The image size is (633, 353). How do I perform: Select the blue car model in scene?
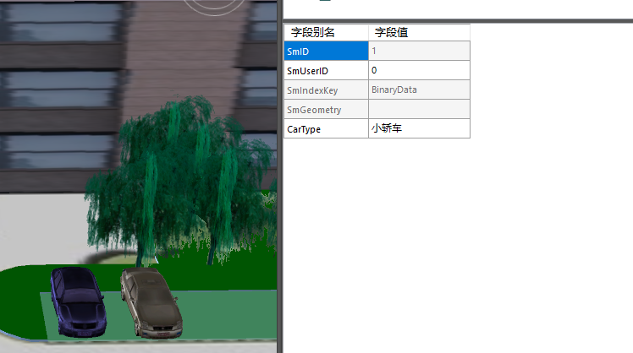point(78,301)
